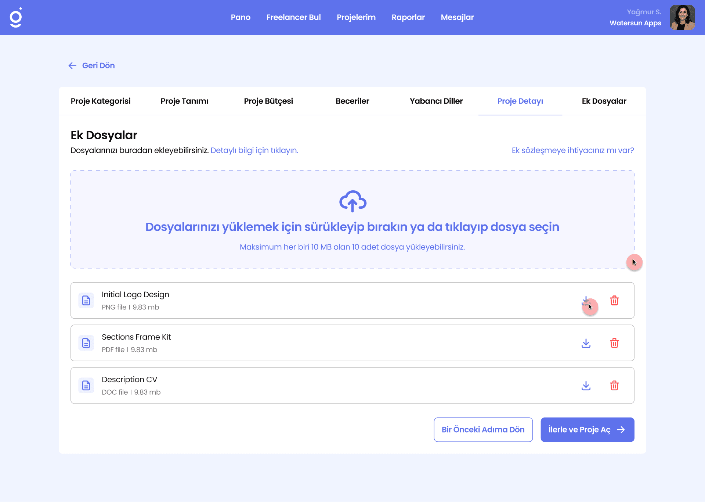This screenshot has height=502, width=705.
Task: Open the Proje Bütçesi tab
Action: [268, 101]
